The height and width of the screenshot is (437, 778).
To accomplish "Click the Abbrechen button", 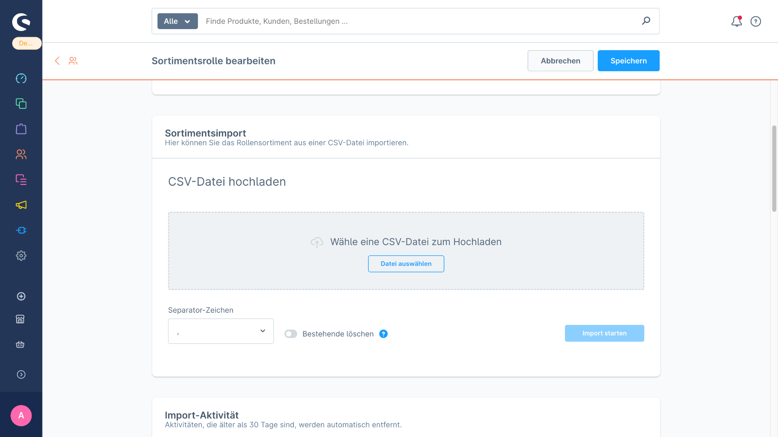I will 560,61.
